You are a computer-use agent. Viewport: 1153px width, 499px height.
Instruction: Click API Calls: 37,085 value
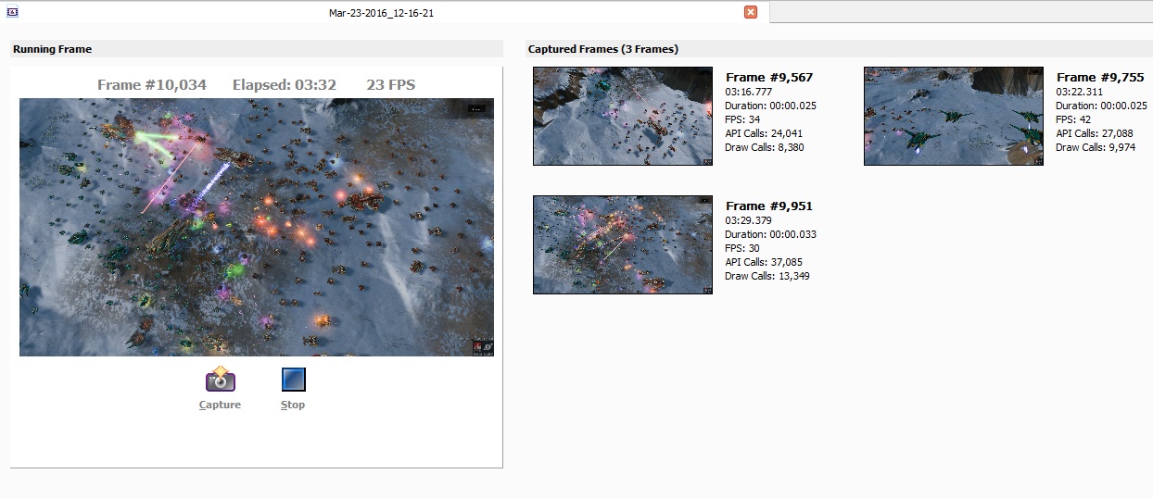(x=764, y=262)
